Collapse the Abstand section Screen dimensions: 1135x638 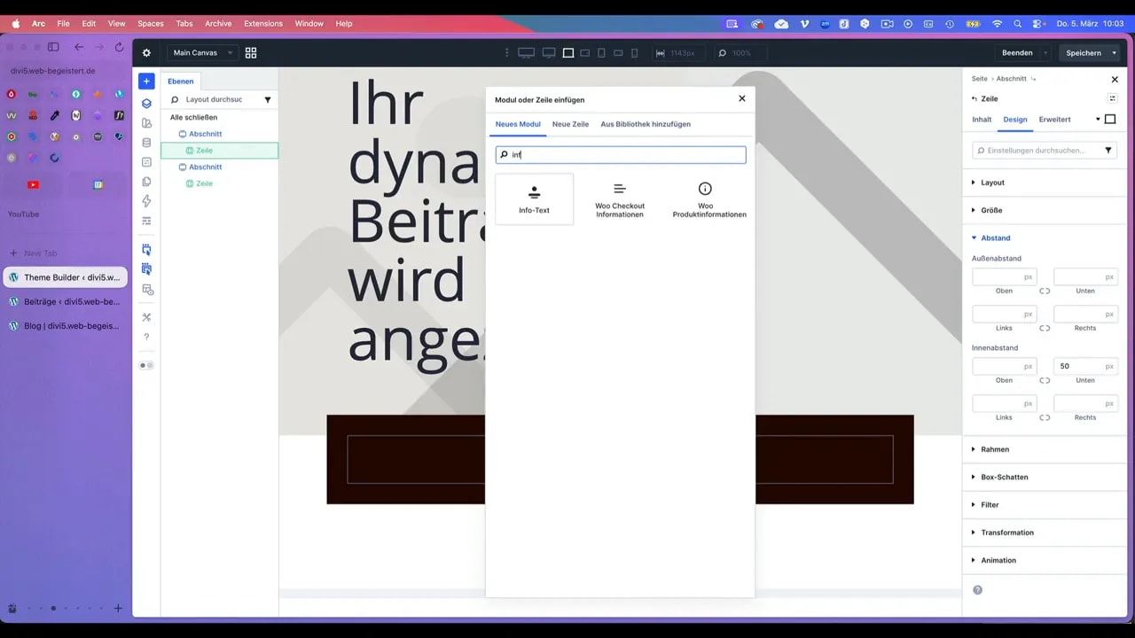pos(995,237)
